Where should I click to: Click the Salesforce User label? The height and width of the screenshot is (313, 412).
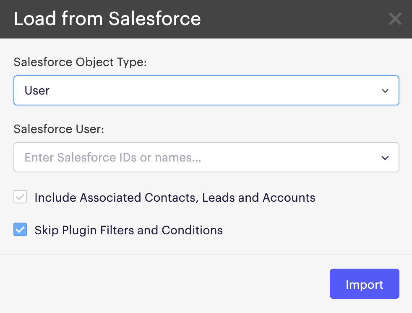click(x=59, y=129)
